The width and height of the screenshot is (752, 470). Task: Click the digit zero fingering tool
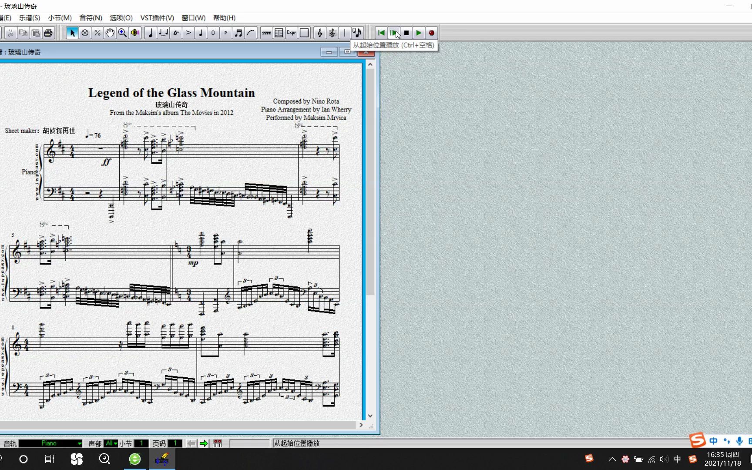pos(213,33)
